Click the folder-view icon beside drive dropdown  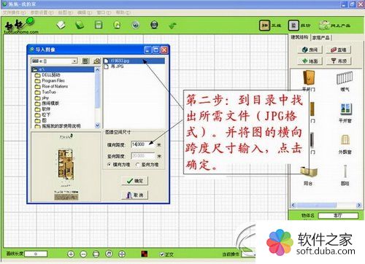tap(85, 61)
